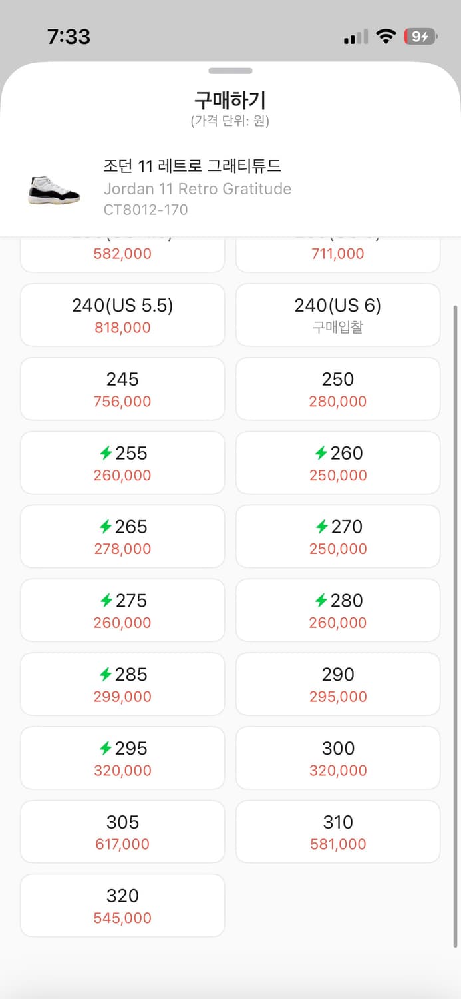The height and width of the screenshot is (999, 461).
Task: Tap the lightning bolt icon beside size 275
Action: 106,601
